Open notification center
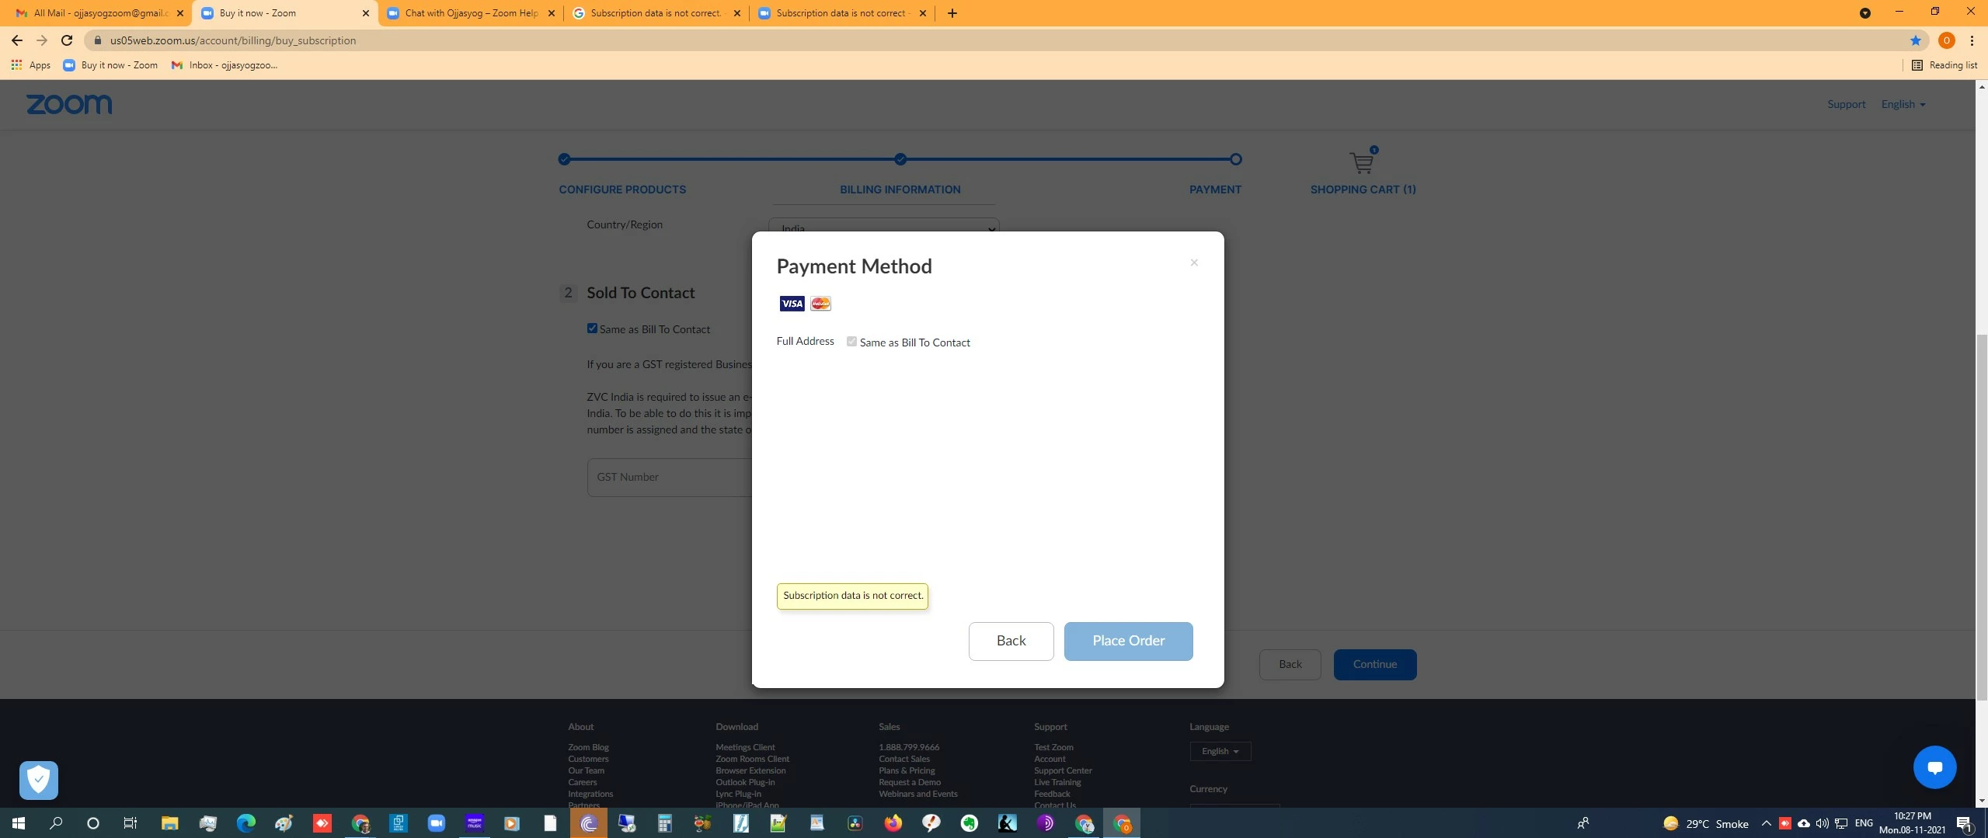 (1965, 823)
